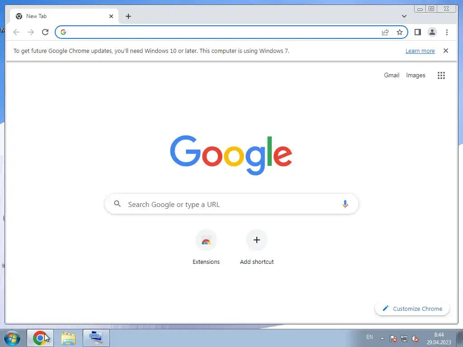Share this page via address bar icon
Screen dimensions: 463x347
385,32
